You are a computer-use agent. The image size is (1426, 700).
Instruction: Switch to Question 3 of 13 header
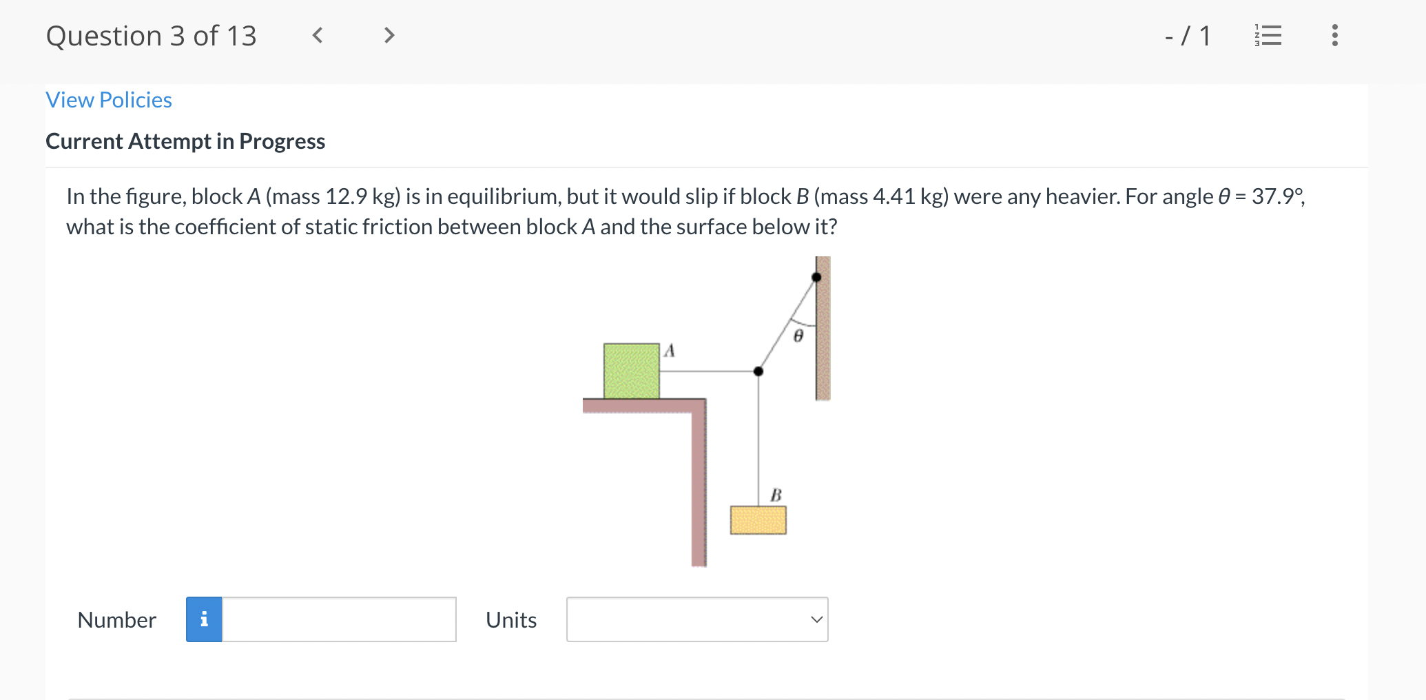click(x=151, y=36)
